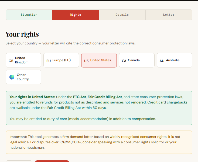Click the US flag code icon
Screen dimensions: 198x162
point(86,61)
